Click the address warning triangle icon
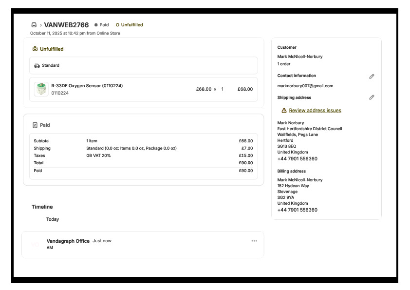The height and width of the screenshot is (290, 410). click(284, 111)
